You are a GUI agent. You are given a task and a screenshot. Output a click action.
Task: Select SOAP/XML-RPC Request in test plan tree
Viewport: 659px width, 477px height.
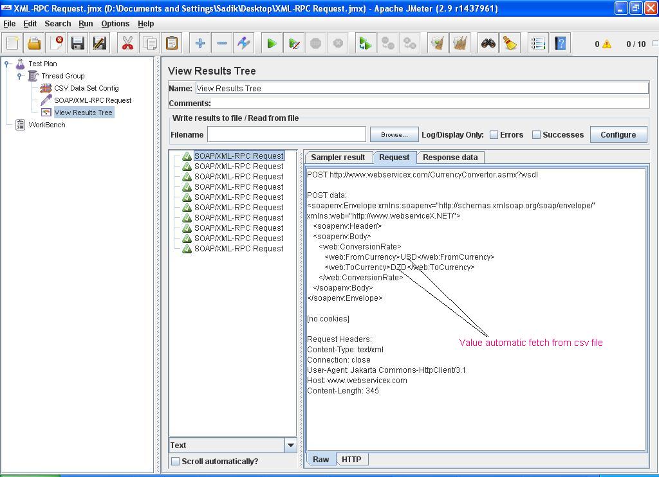(x=93, y=100)
